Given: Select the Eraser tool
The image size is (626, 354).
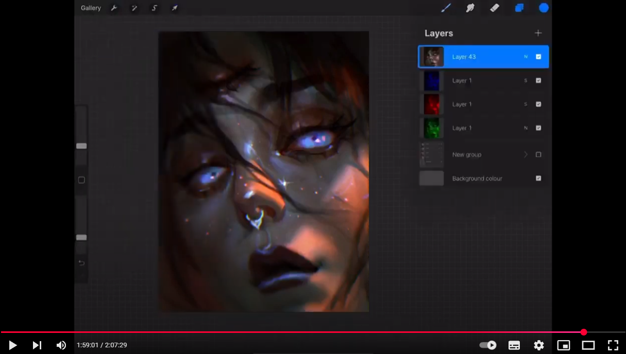Looking at the screenshot, I should pos(495,8).
